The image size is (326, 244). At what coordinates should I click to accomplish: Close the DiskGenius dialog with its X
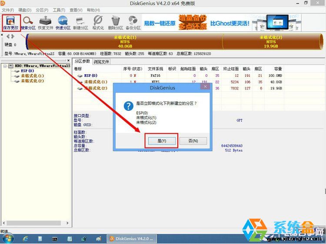[x=206, y=86]
